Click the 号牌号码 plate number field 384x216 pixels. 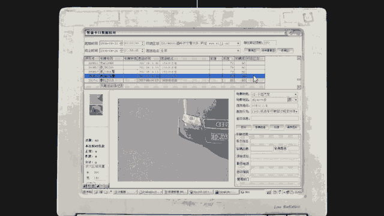269,100
